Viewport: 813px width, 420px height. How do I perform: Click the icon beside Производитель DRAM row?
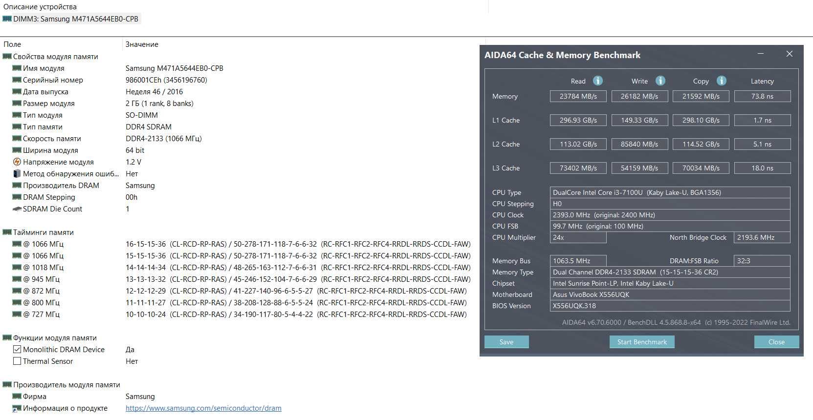[17, 186]
